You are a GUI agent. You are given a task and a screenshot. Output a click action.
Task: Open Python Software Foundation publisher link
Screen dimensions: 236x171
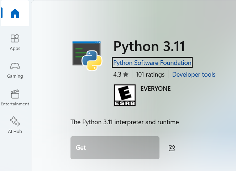[152, 63]
